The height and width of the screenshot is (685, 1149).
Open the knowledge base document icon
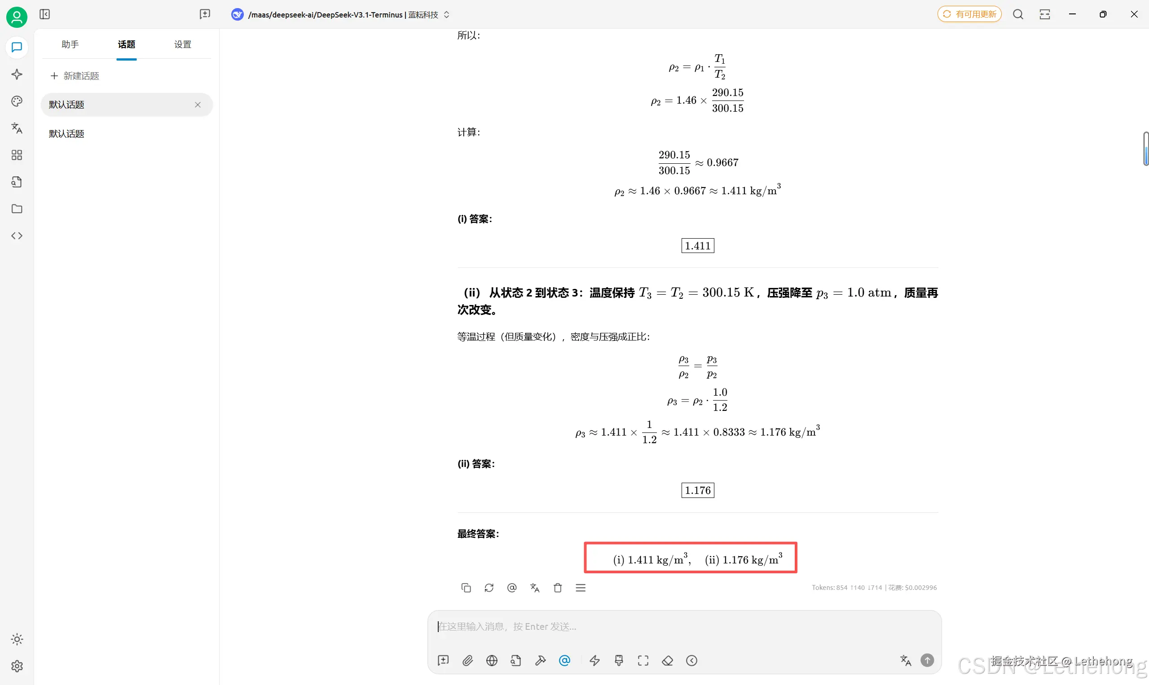[17, 182]
